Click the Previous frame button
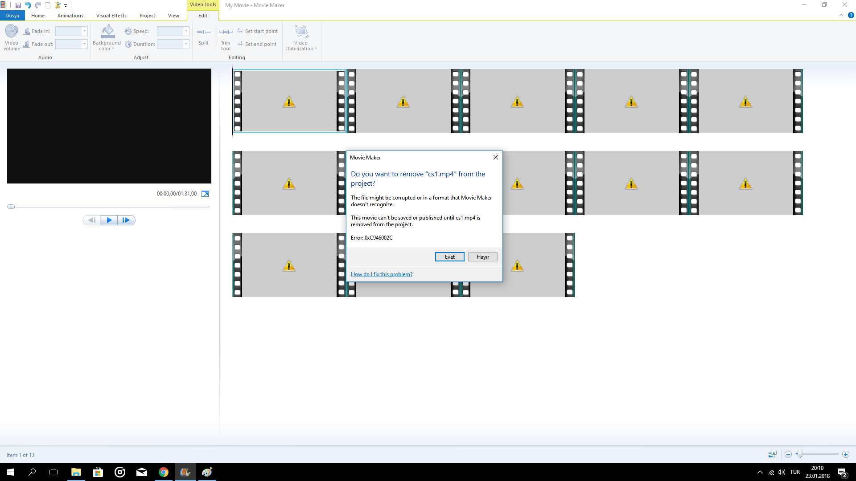 point(92,220)
